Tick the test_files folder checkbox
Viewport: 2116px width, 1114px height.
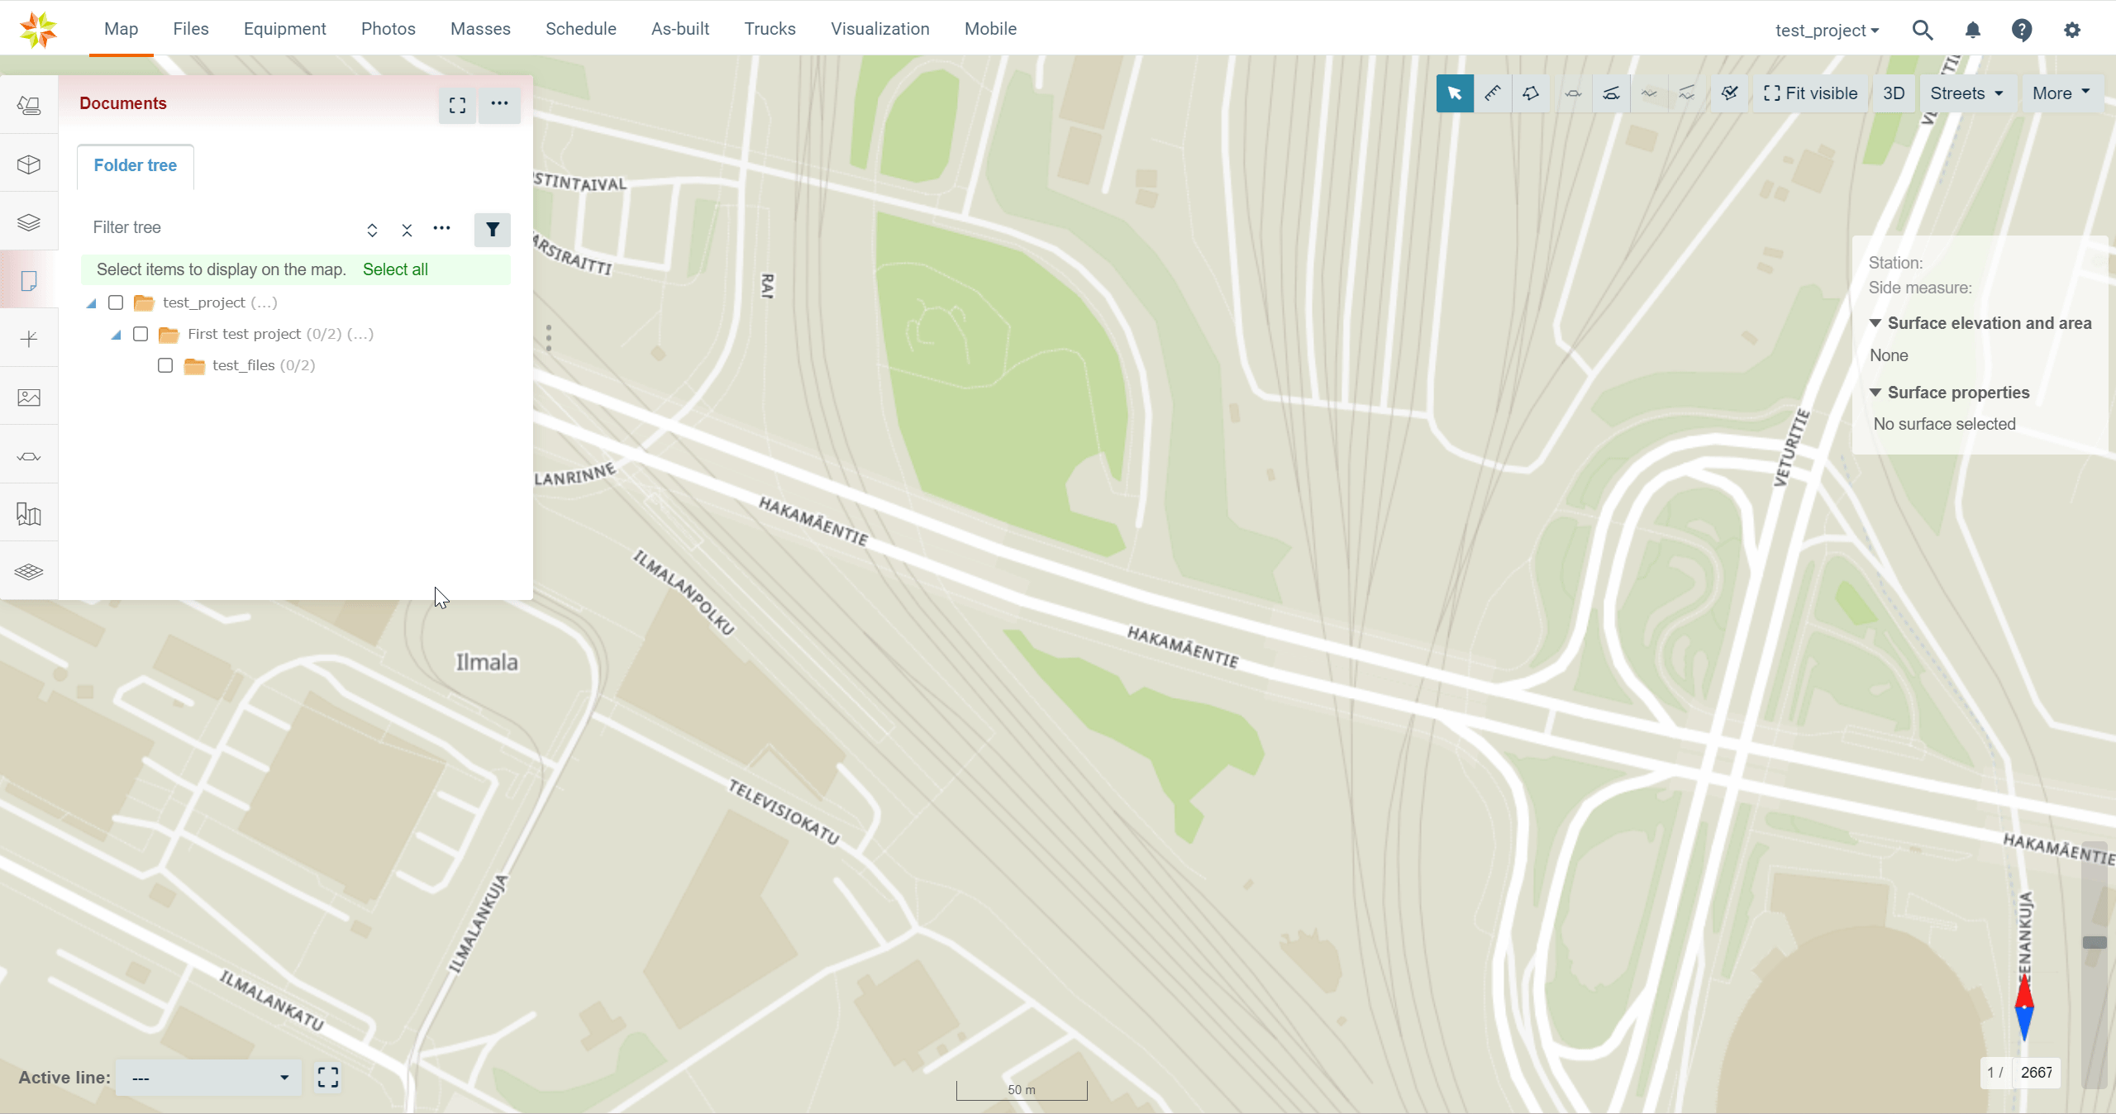pyautogui.click(x=165, y=365)
